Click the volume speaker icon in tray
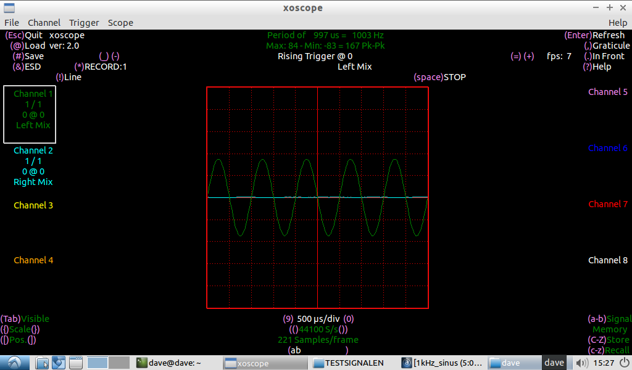The height and width of the screenshot is (370, 632). [581, 363]
